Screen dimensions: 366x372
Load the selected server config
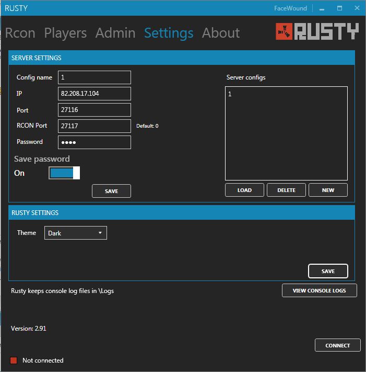244,190
